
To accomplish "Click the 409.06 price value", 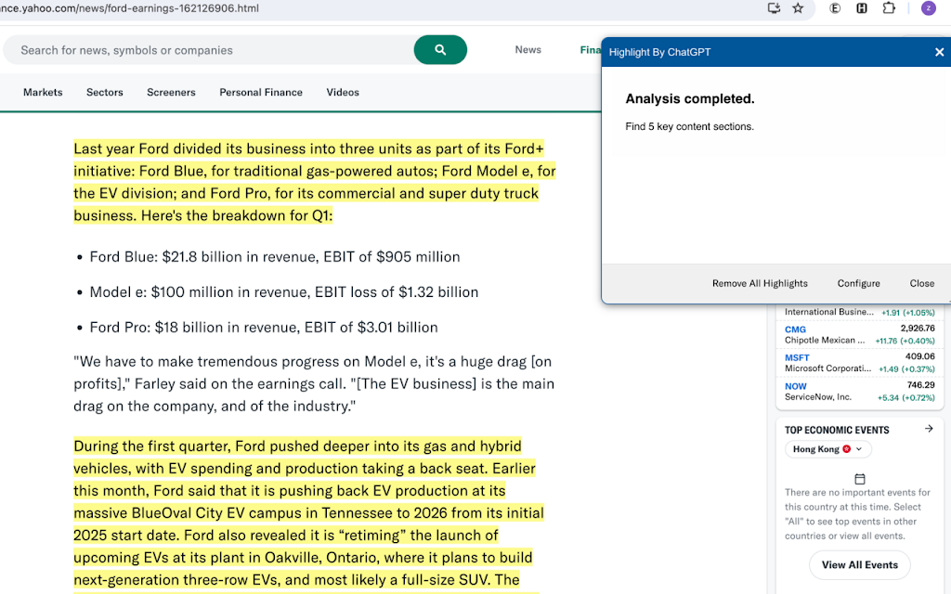I will coord(920,356).
